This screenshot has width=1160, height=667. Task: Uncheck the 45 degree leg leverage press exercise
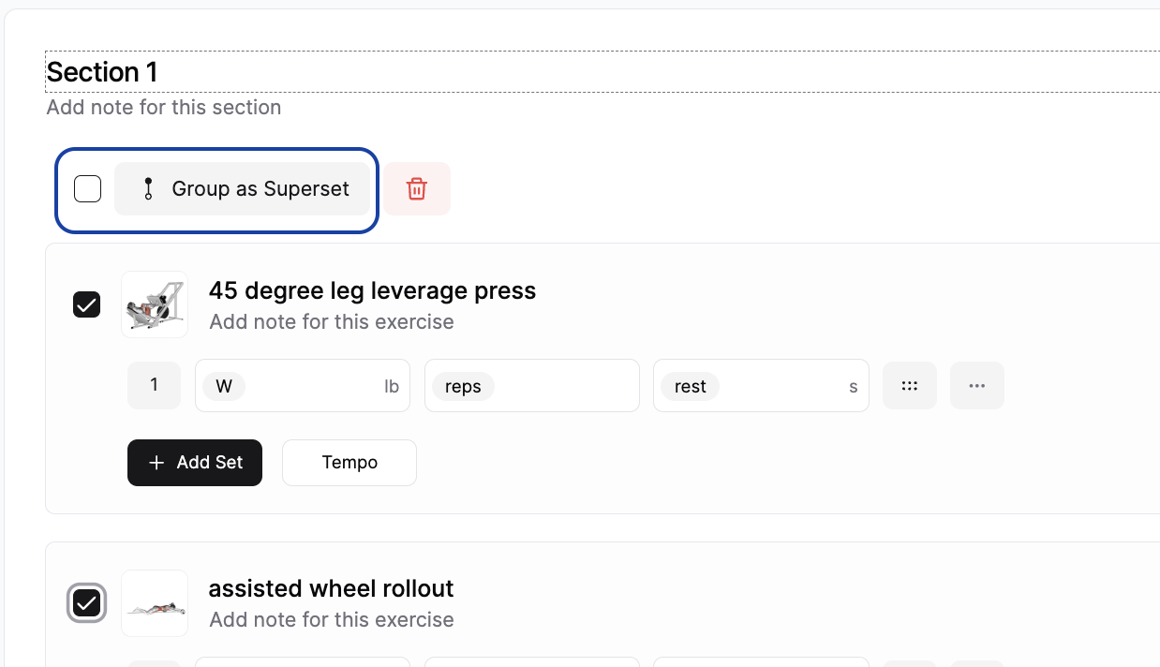pyautogui.click(x=86, y=304)
